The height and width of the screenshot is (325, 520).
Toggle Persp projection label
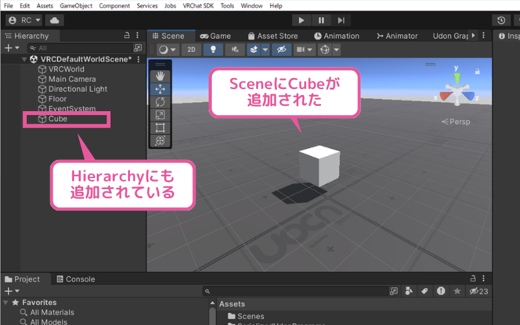[456, 122]
